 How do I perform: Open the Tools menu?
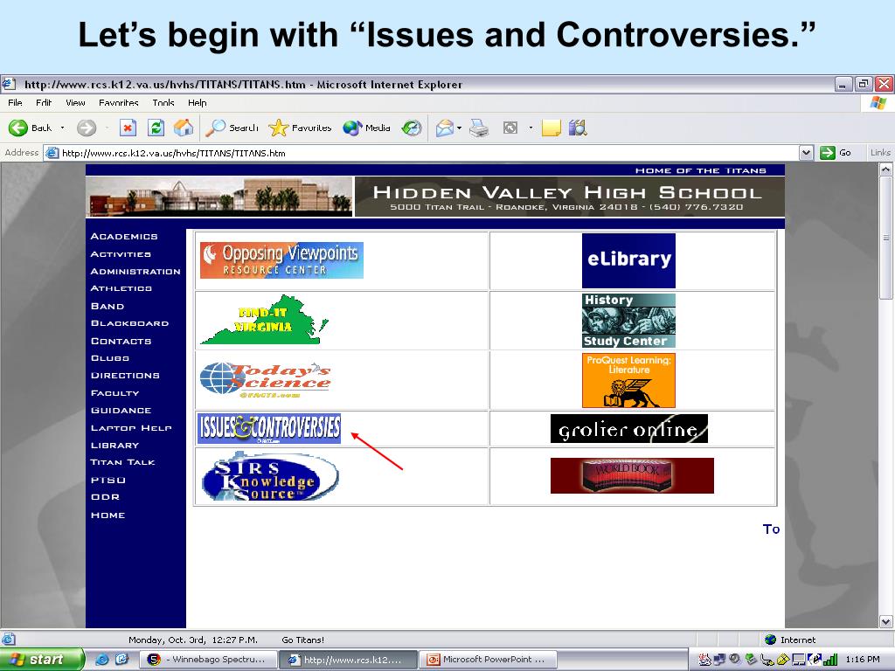pos(163,103)
